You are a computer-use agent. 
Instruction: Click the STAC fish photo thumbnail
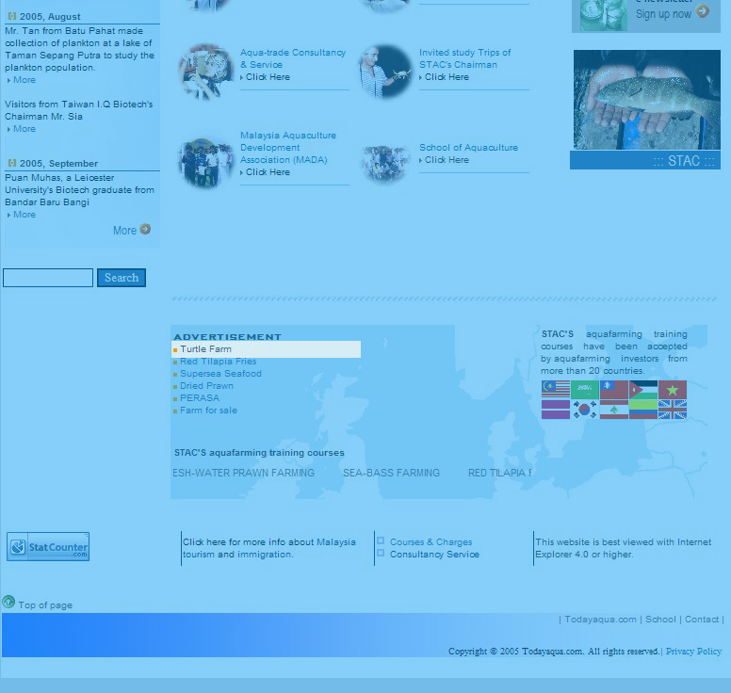pyautogui.click(x=646, y=100)
